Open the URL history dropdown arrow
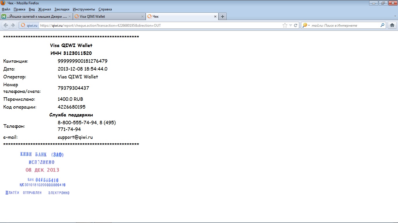 [x=290, y=25]
